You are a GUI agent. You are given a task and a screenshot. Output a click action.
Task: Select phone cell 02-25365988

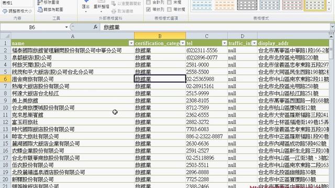click(207, 79)
